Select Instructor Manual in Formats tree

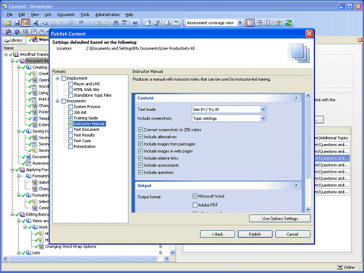(x=89, y=124)
